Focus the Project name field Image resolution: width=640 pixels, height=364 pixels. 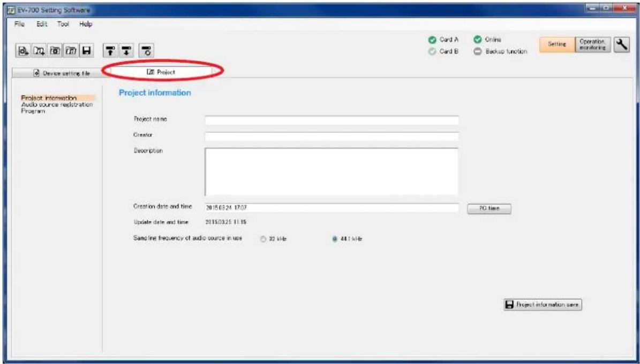point(332,120)
